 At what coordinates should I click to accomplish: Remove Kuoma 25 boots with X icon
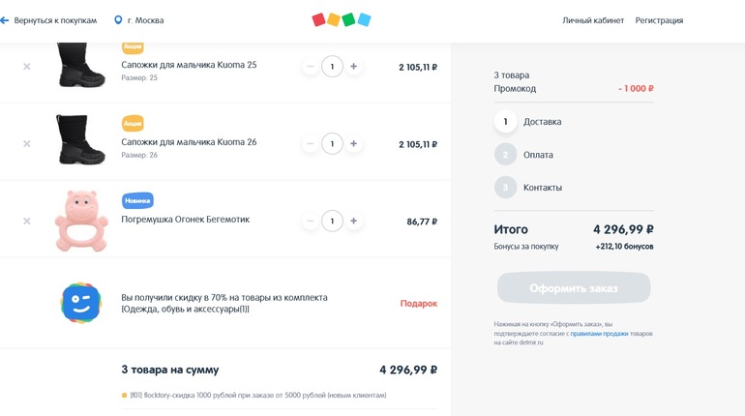point(27,67)
